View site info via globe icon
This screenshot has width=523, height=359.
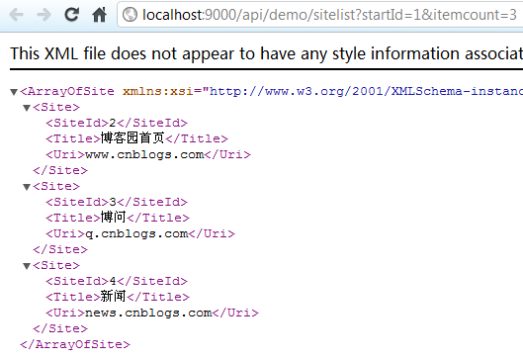tap(130, 15)
